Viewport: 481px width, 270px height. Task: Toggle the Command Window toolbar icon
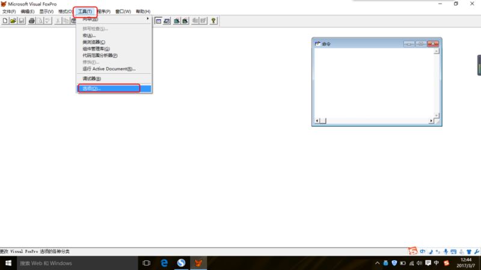pos(158,21)
